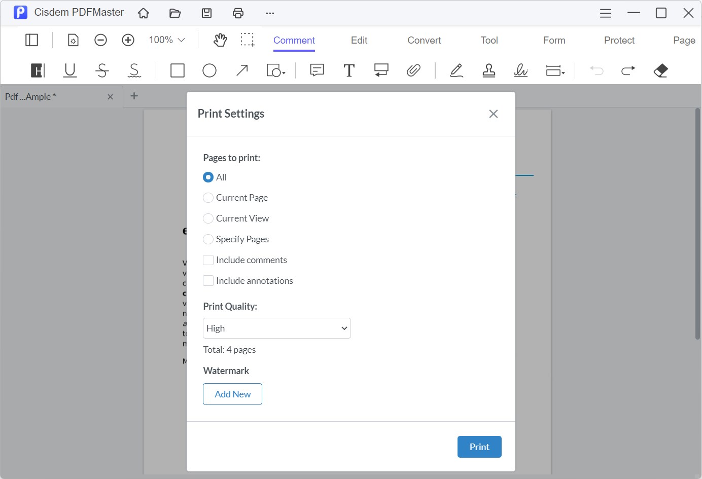Select the Stamp tool
This screenshot has height=479, width=702.
(x=488, y=70)
